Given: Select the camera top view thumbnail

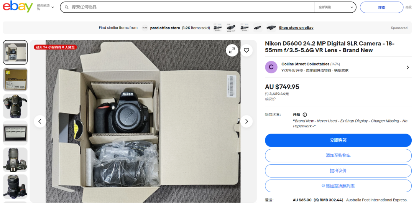Looking at the screenshot, I should click(15, 160).
